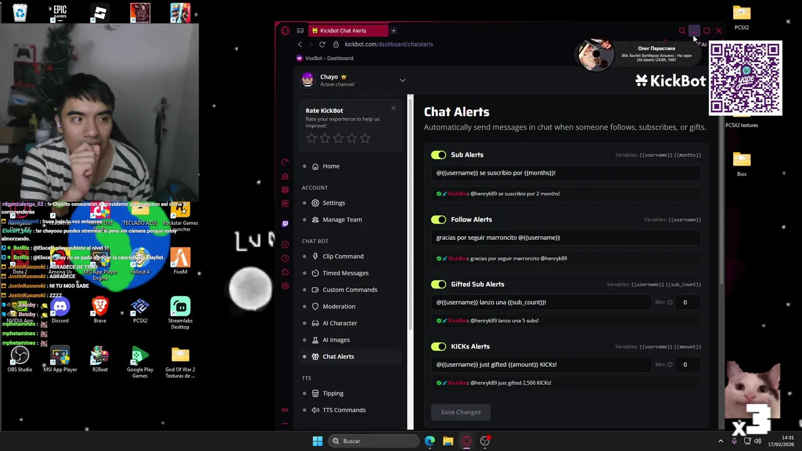
Task: Open Microsoft Edge from the taskbar
Action: tap(430, 441)
